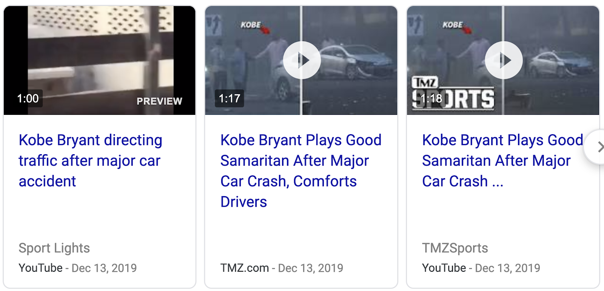Open 'Comforts Drivers' TMZ.com article title

300,171
